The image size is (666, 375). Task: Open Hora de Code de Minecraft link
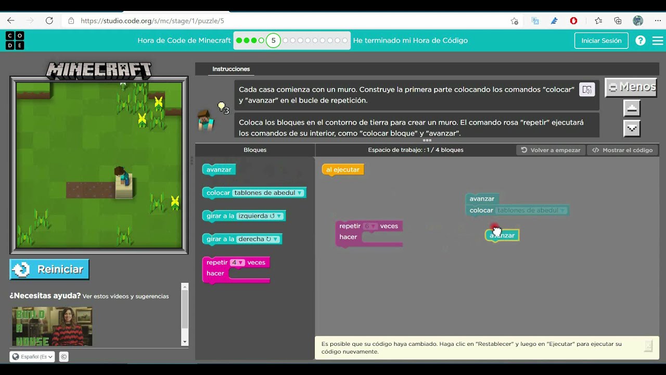pos(184,41)
